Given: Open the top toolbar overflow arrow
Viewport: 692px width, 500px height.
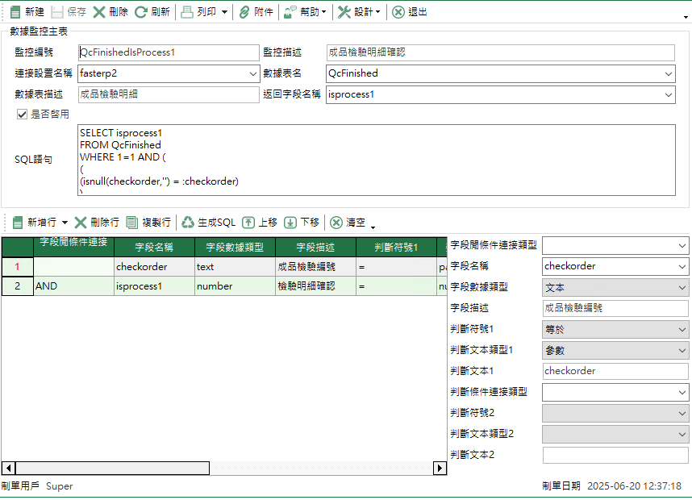Looking at the screenshot, I should (686, 17).
